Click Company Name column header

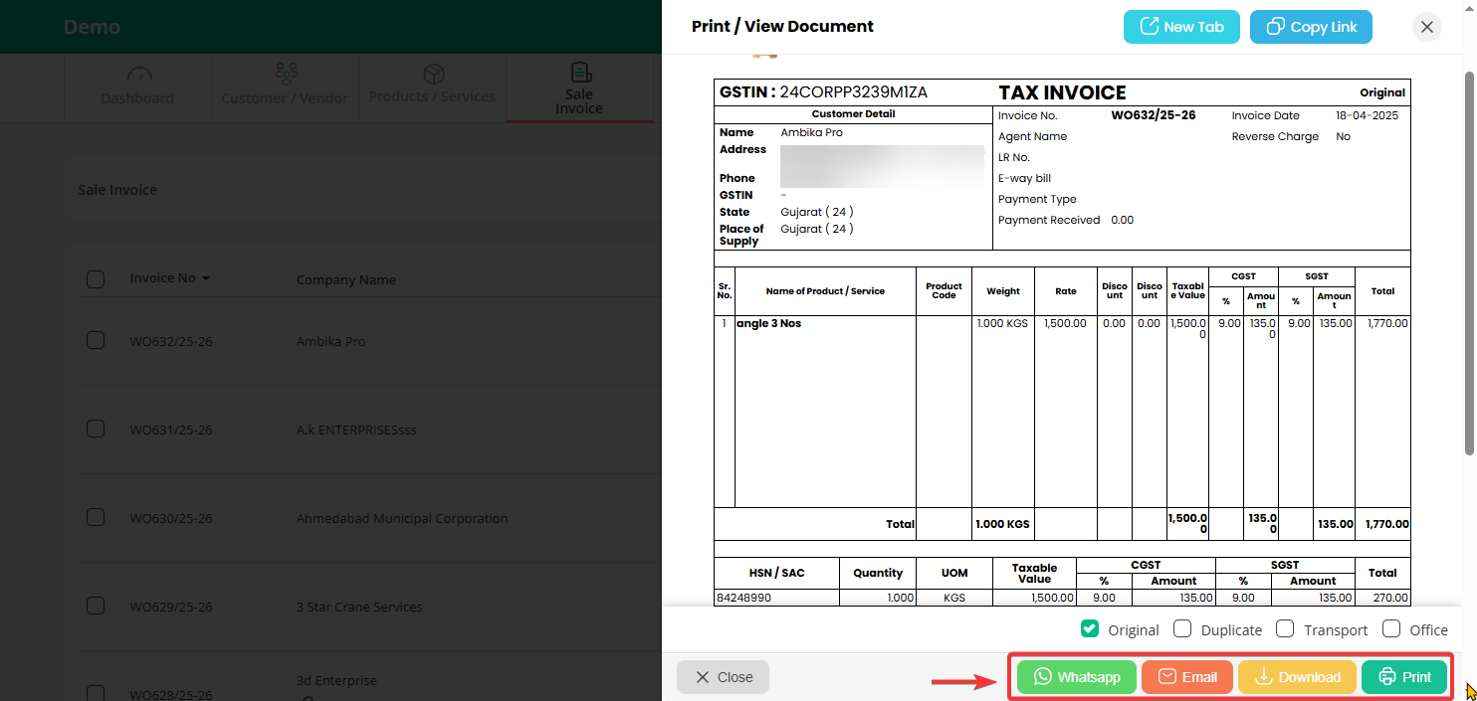346,279
